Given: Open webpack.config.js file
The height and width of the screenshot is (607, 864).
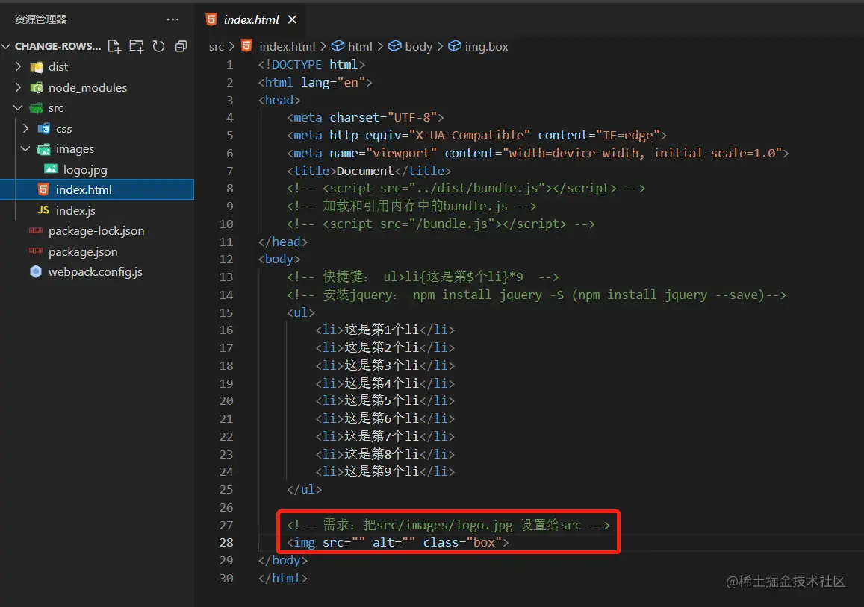Looking at the screenshot, I should point(97,272).
